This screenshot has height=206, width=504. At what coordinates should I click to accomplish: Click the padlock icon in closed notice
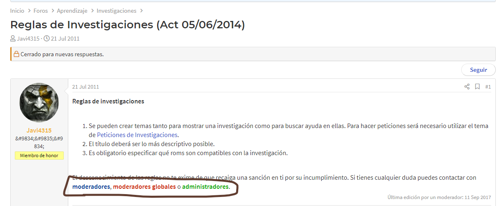tap(16, 54)
